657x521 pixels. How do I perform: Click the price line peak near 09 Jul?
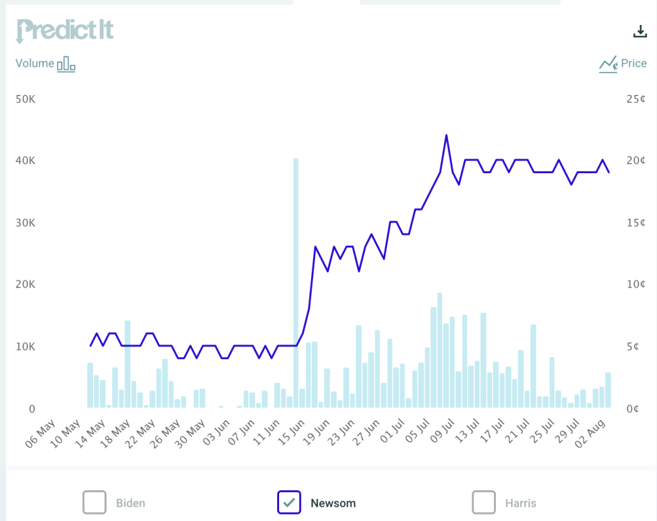446,135
